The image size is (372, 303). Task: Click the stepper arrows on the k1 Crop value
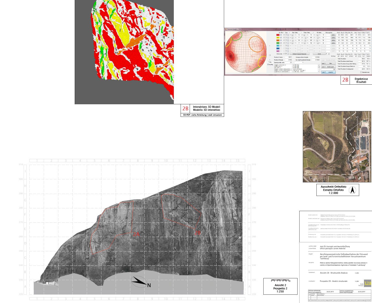288,35
